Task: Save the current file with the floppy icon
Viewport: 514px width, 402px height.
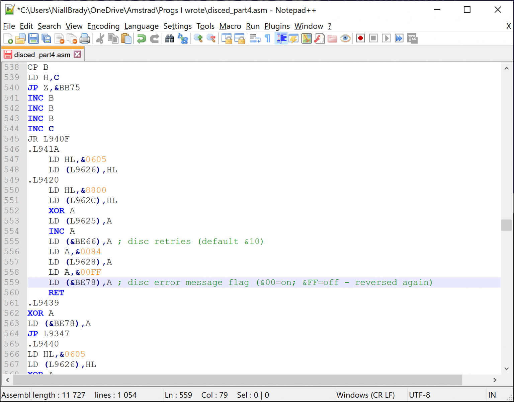Action: click(x=33, y=39)
